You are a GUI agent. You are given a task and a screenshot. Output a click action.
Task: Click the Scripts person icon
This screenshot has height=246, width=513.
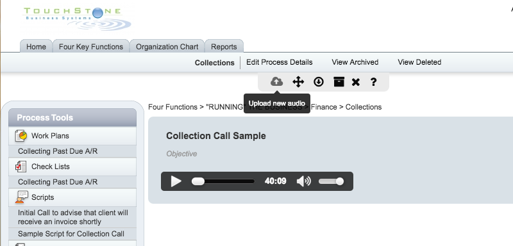21,197
